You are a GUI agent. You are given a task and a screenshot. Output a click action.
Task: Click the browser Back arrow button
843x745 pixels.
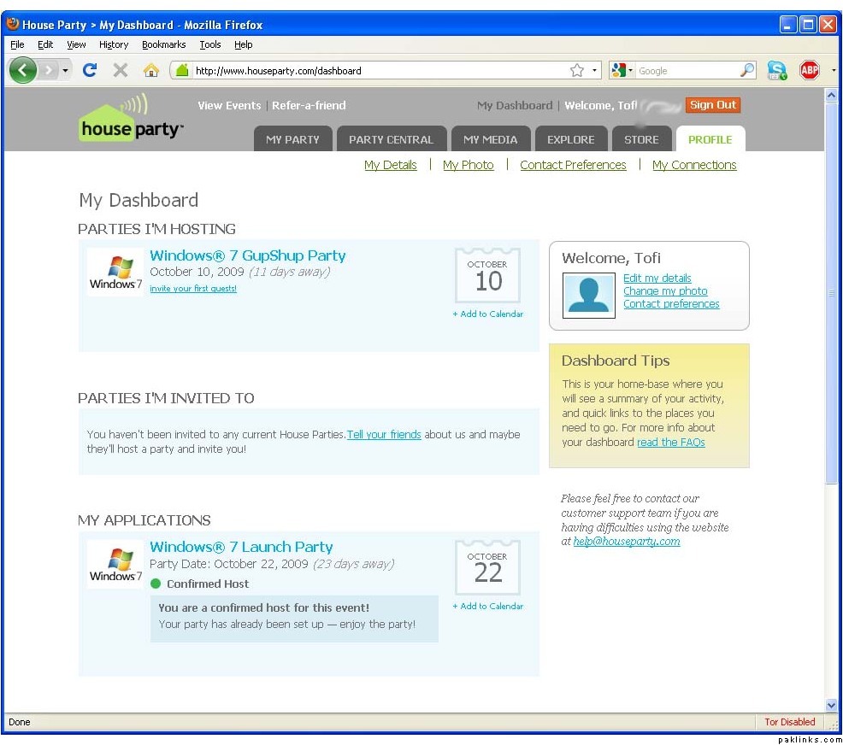[x=23, y=70]
